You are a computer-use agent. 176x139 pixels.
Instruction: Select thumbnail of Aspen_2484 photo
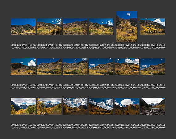pyautogui.click(x=127, y=107)
